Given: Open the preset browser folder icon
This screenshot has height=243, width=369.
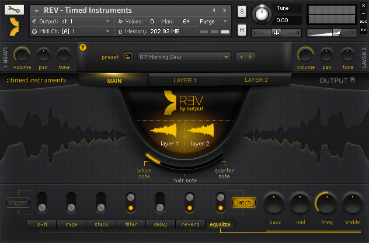Looking at the screenshot, I should pos(128,57).
